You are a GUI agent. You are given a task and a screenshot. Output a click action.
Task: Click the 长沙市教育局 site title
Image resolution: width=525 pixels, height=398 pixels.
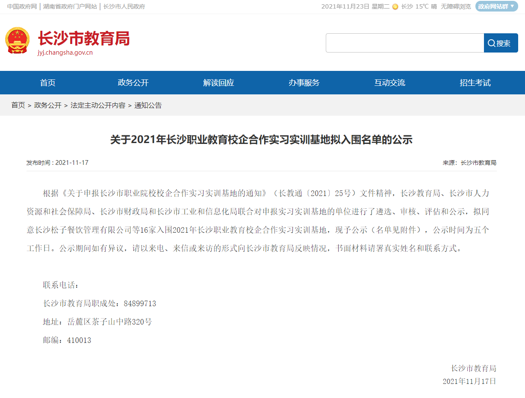point(83,39)
